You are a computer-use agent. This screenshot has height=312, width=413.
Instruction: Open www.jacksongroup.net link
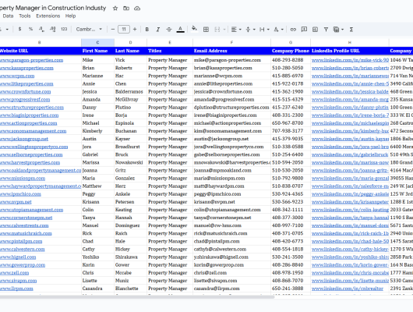tap(24, 139)
